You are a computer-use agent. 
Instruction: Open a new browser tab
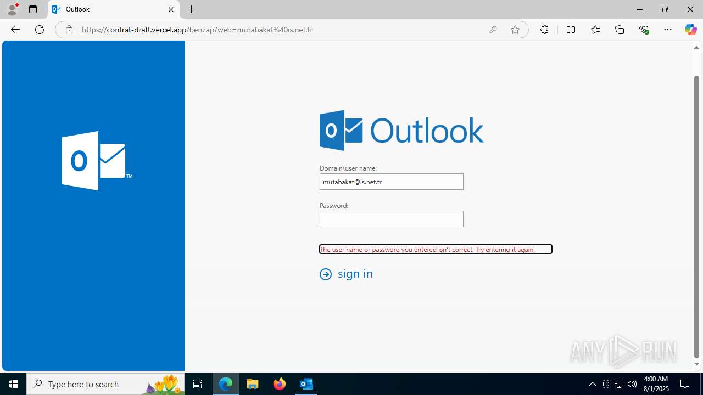pyautogui.click(x=191, y=9)
